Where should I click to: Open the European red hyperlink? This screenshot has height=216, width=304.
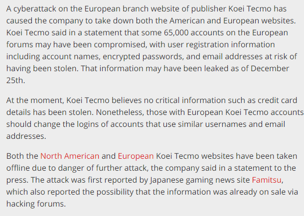pos(136,156)
